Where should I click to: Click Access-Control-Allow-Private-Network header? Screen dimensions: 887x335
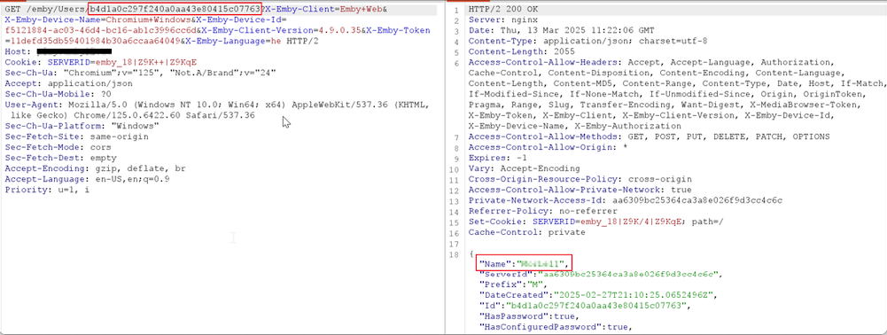tap(580, 190)
